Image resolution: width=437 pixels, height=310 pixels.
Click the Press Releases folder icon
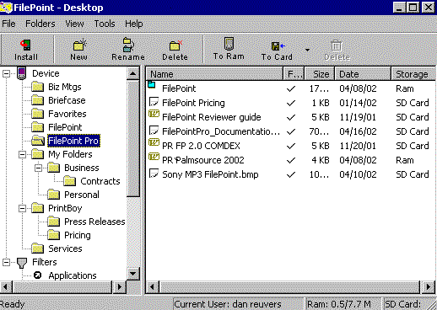[x=53, y=222]
